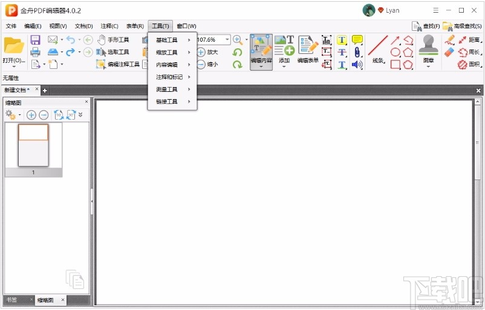Select the red cloud shape tool
This screenshot has width=485, height=310.
pos(408,65)
